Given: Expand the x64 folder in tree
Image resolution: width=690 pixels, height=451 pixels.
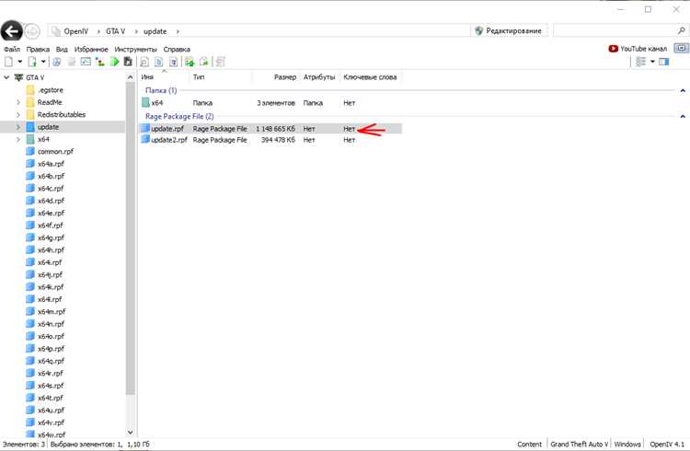Looking at the screenshot, I should (18, 139).
